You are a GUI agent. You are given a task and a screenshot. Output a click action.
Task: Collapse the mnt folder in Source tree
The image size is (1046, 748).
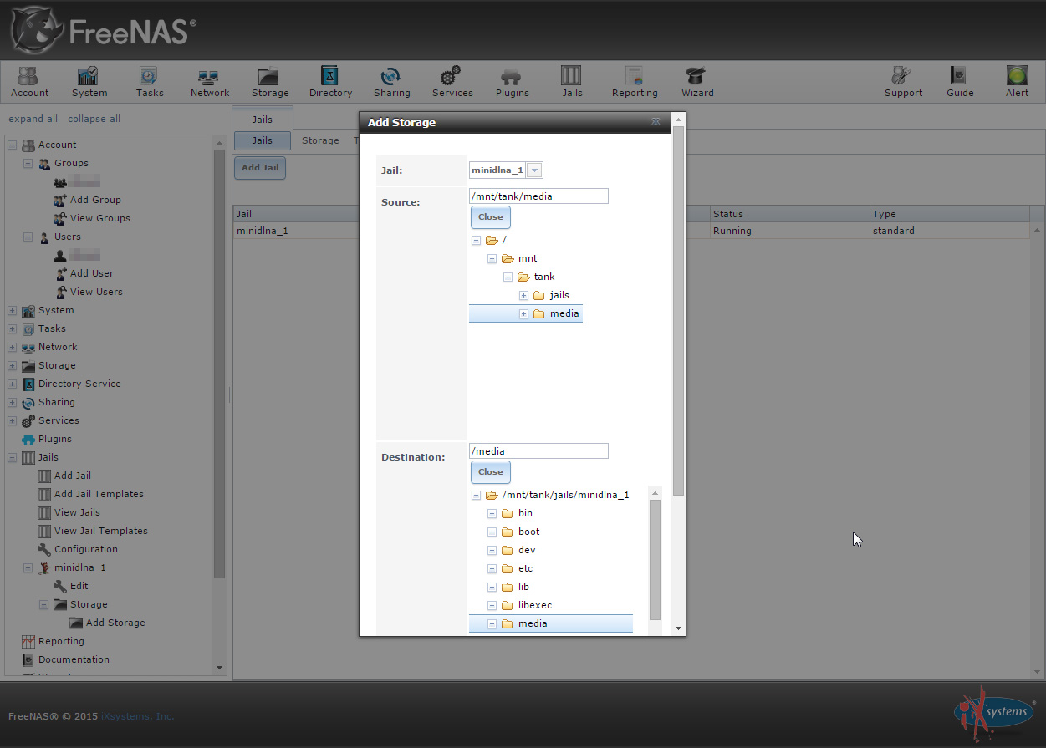tap(492, 258)
